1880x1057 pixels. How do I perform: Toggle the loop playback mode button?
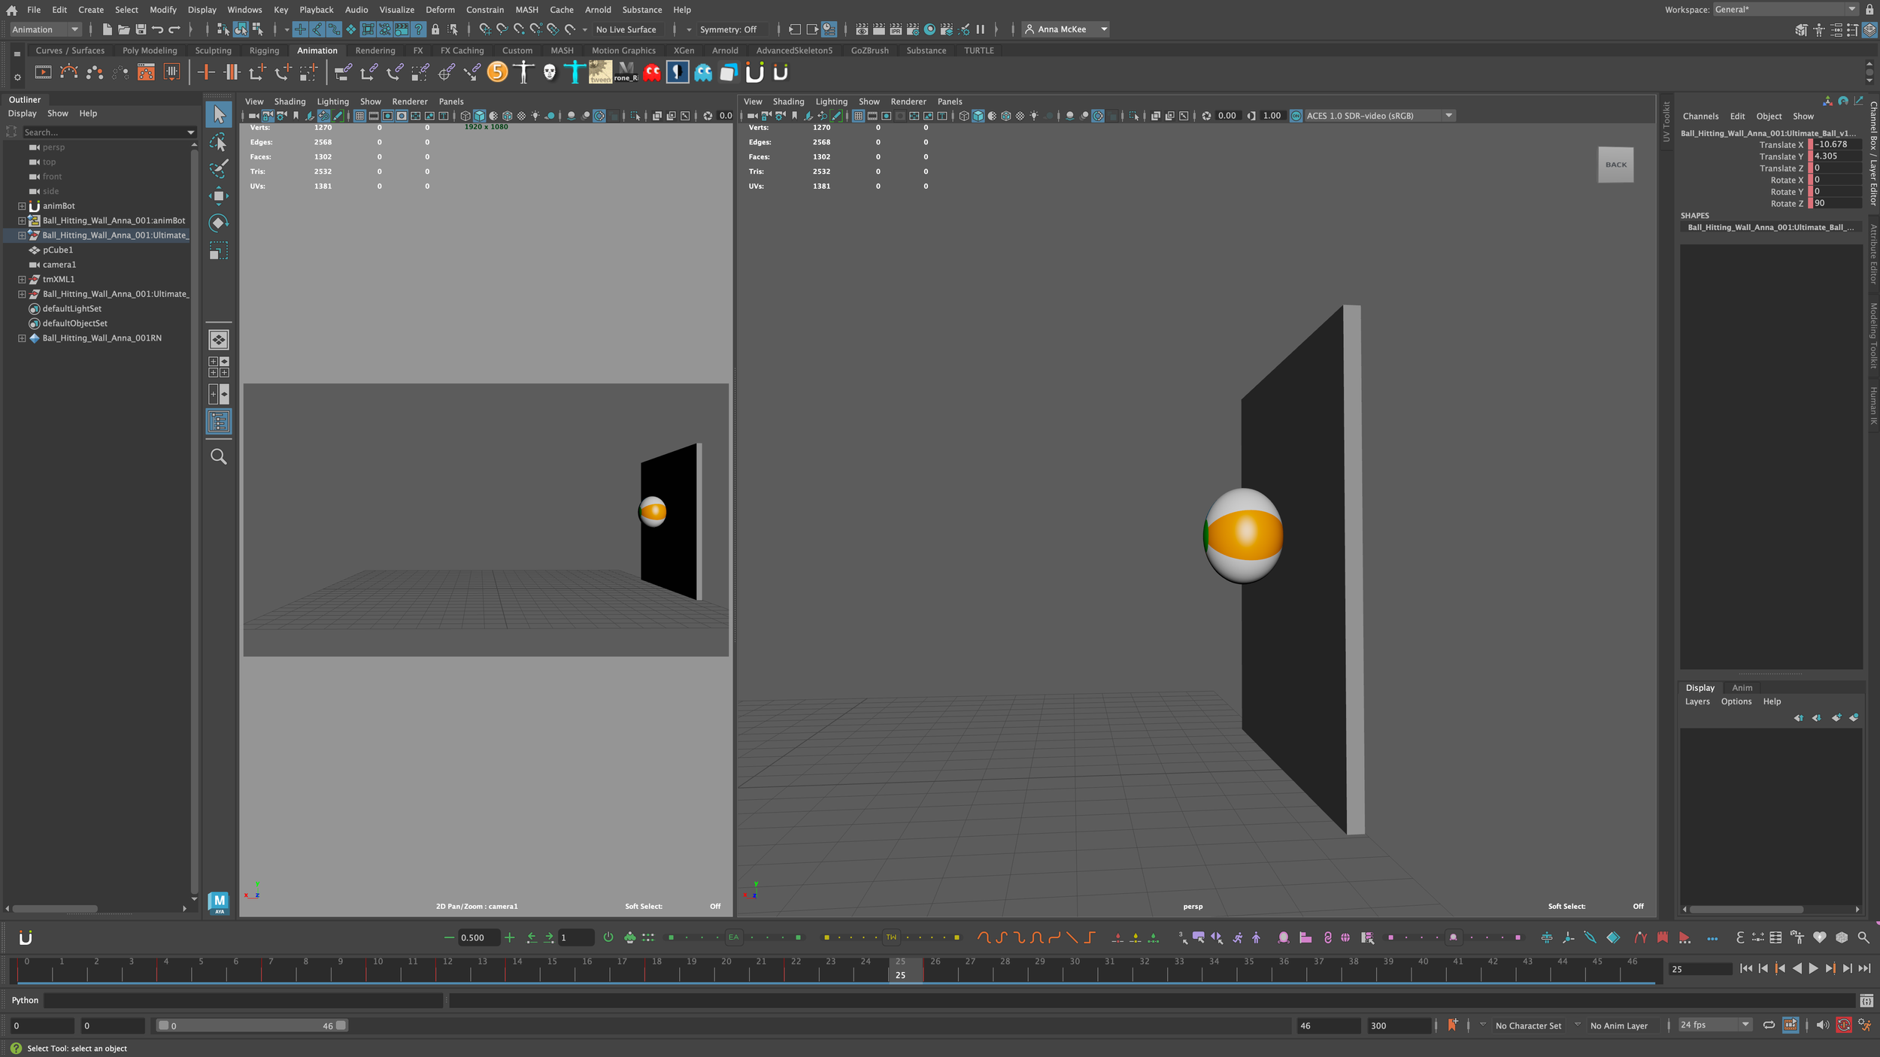(x=1769, y=1025)
